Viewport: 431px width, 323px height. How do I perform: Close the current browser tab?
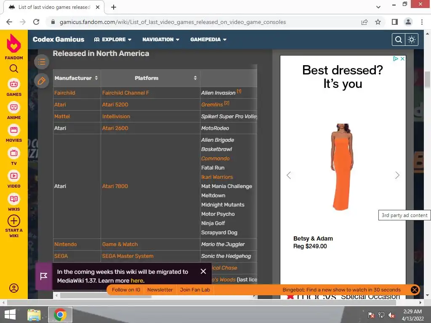pos(98,8)
